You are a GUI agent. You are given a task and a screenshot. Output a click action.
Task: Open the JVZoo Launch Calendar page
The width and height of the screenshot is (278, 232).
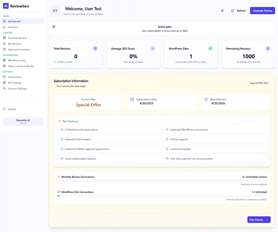coord(21,66)
